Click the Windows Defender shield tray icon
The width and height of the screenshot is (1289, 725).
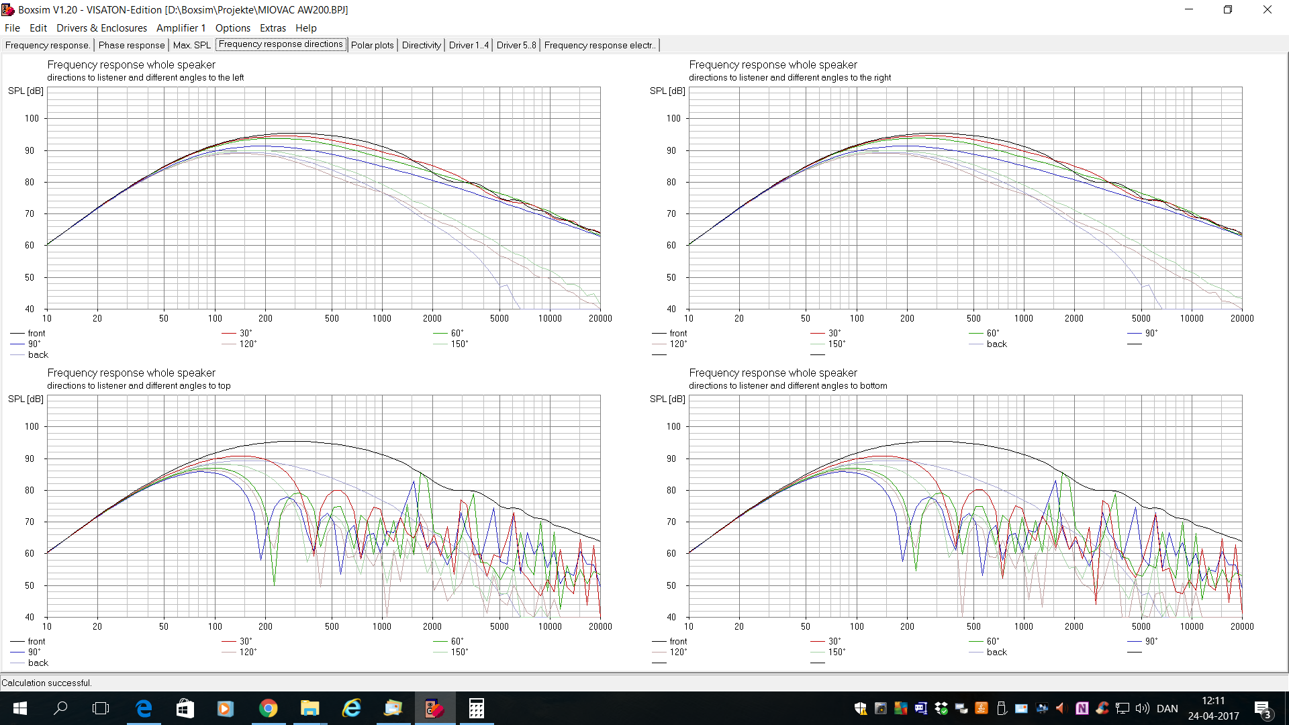coord(860,708)
